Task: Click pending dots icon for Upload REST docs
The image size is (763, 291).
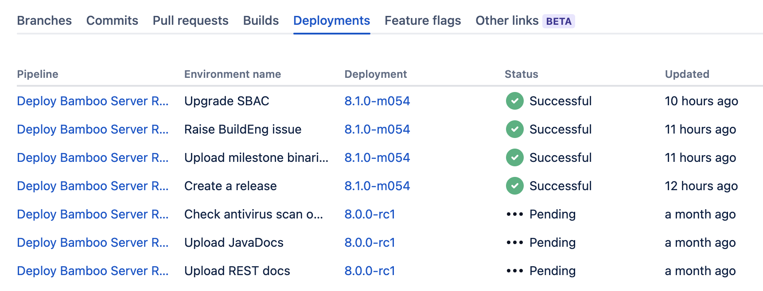Action: coord(515,271)
